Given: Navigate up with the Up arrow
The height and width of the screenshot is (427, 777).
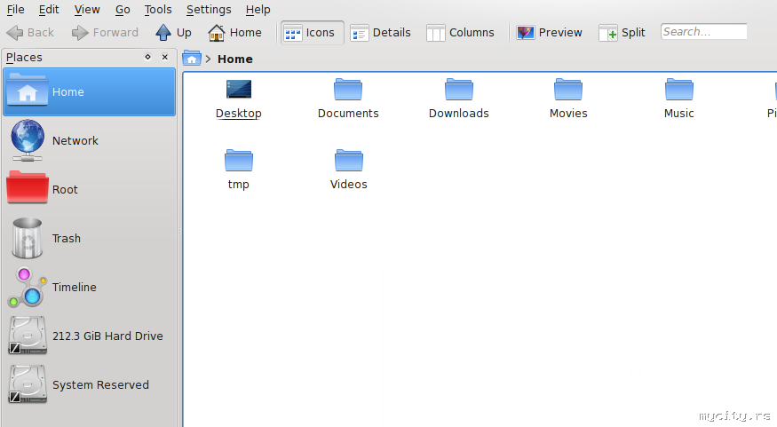Looking at the screenshot, I should pyautogui.click(x=173, y=33).
